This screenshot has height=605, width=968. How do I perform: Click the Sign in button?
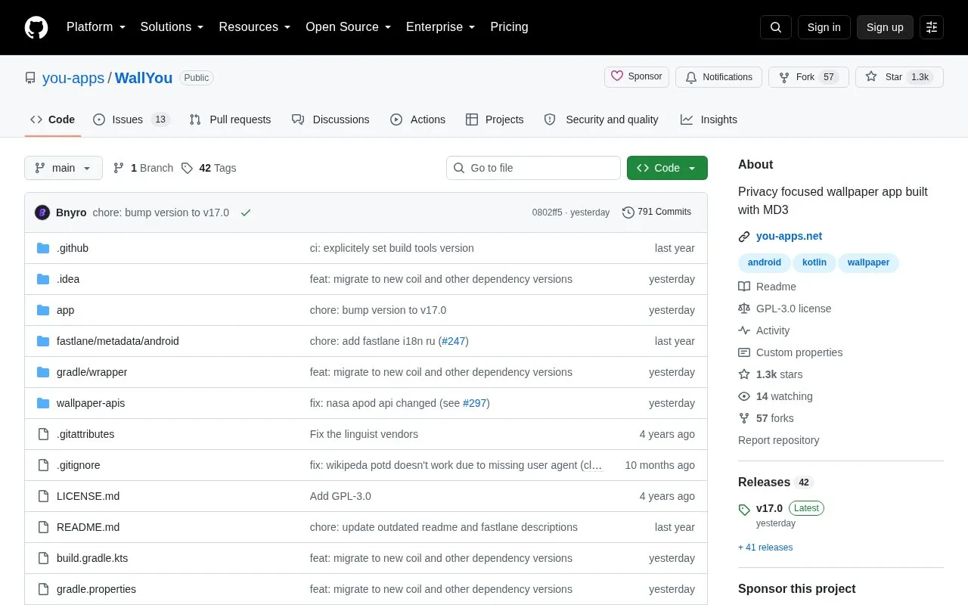[x=824, y=27]
